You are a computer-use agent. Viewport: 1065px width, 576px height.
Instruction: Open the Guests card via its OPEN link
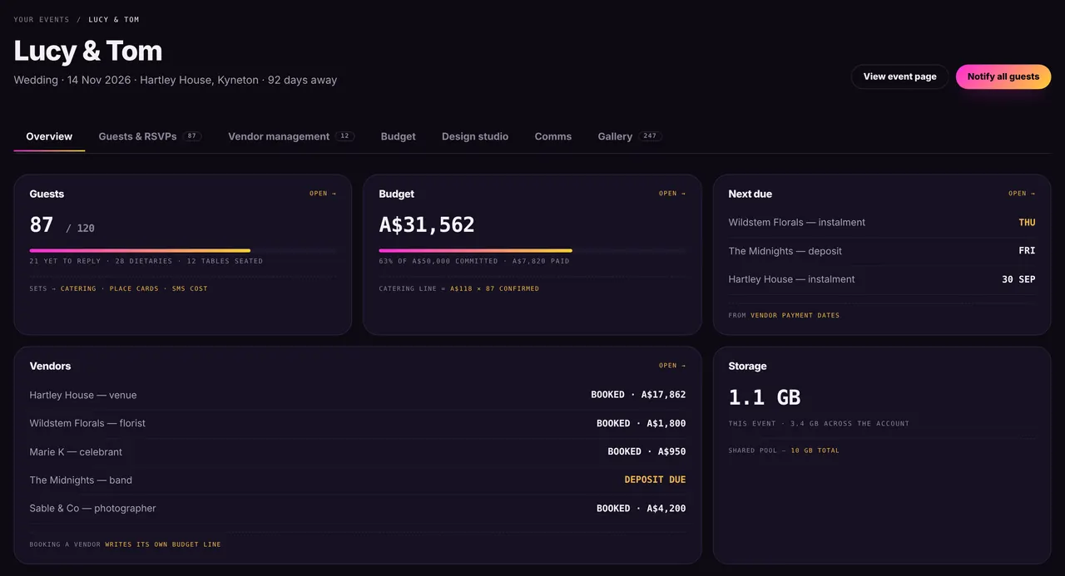pos(323,194)
